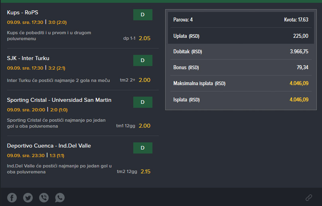Click the Uplata (RSD) amount 225,00

pos(300,36)
